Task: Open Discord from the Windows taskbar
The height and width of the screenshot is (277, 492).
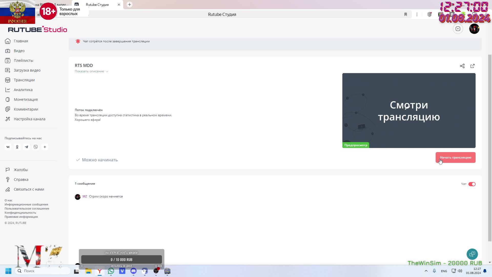Action: pos(134,271)
